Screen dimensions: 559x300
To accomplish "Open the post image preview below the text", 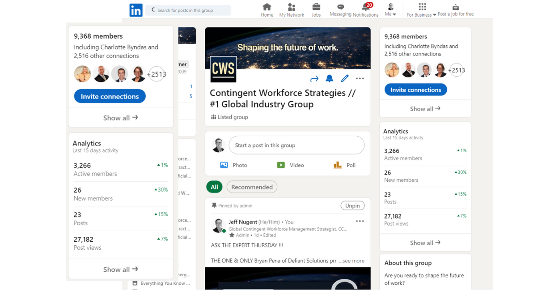I will (x=288, y=278).
